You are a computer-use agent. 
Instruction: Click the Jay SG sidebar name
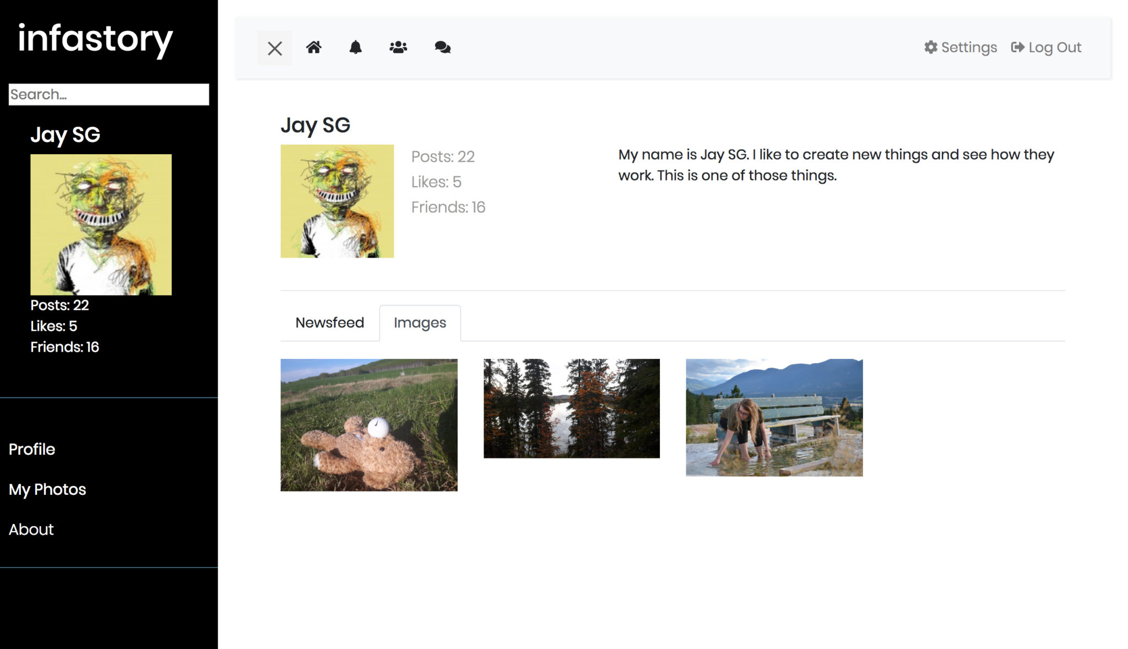coord(65,135)
